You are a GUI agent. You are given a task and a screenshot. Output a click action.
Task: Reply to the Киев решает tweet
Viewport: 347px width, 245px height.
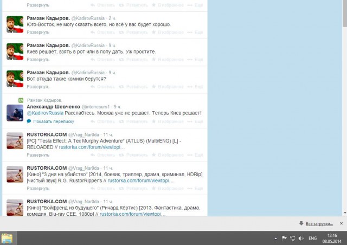[103, 60]
